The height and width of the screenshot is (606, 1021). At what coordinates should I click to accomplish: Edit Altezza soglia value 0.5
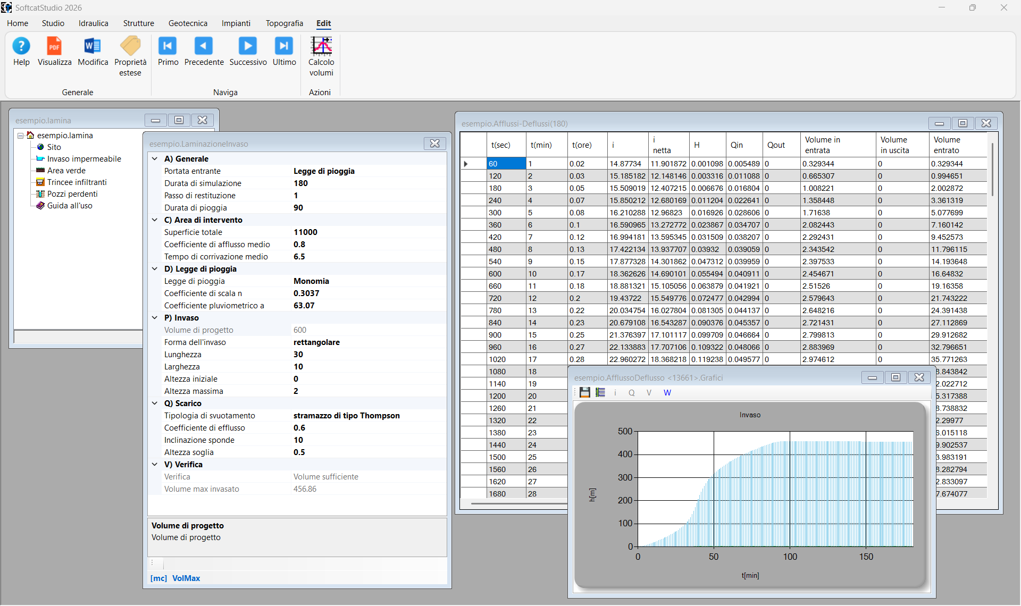(x=369, y=452)
